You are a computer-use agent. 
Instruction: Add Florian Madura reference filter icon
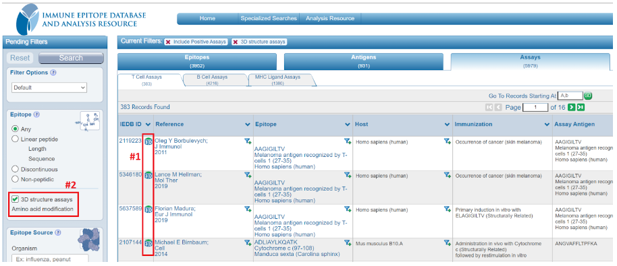point(248,209)
